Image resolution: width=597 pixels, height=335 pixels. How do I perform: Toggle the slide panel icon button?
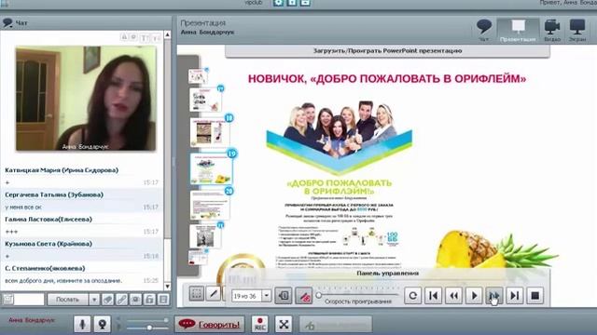pos(284,295)
